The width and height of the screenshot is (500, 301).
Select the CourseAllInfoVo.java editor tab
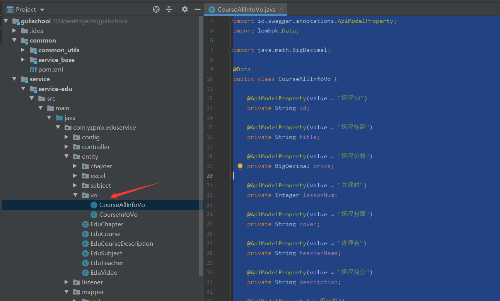[246, 9]
